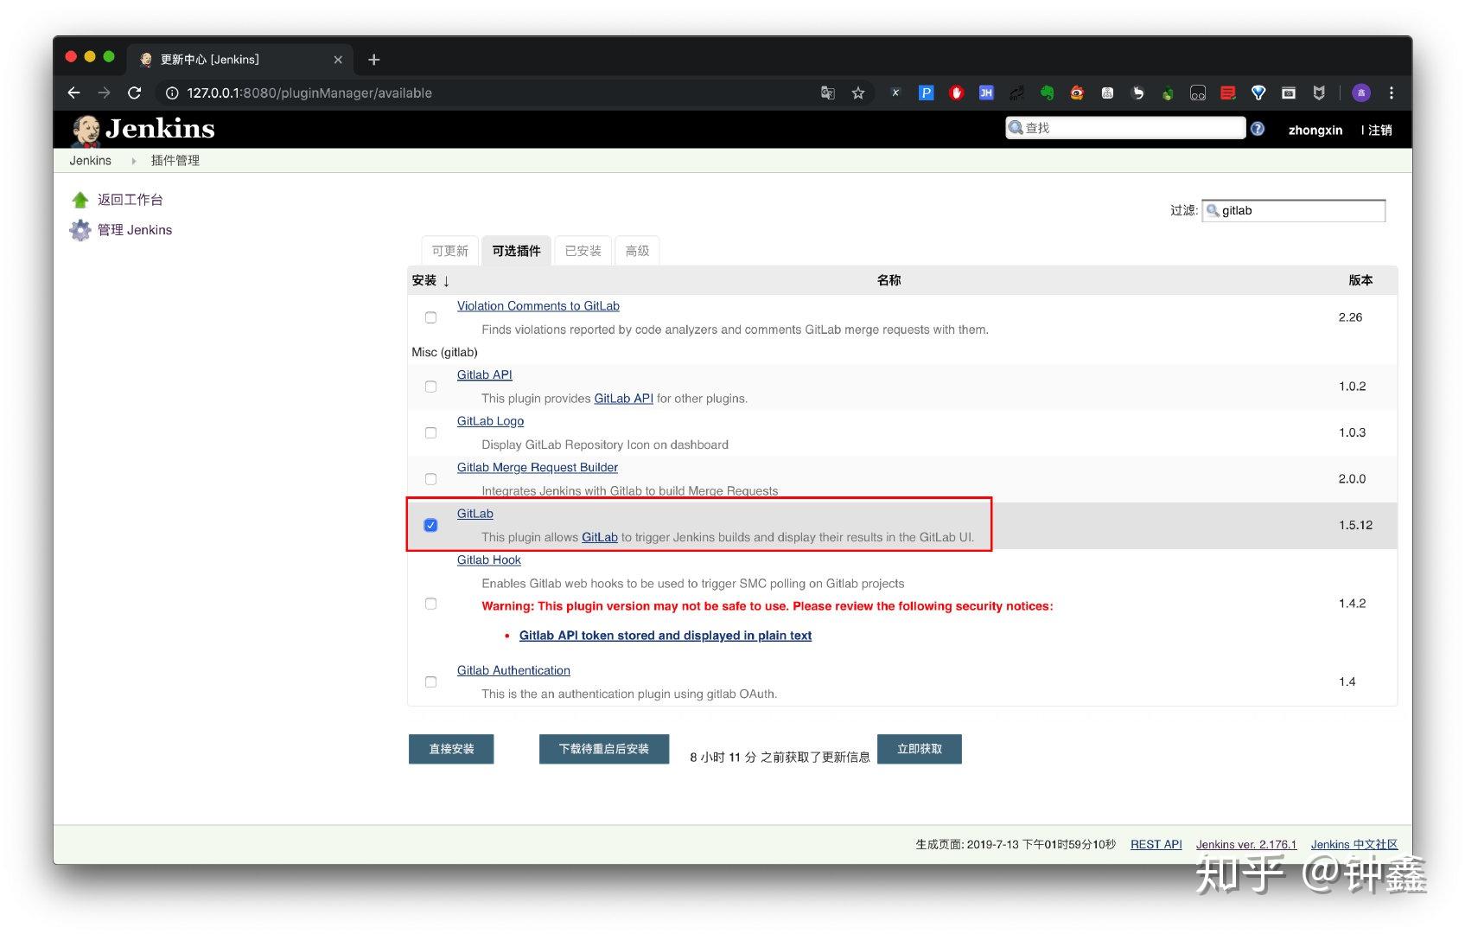Click the gear icon for Manage Jenkins
The height and width of the screenshot is (934, 1465).
click(x=80, y=230)
